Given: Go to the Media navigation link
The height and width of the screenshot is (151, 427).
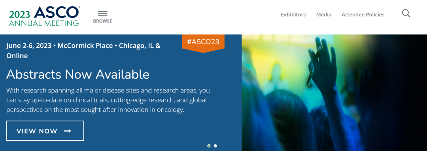Looking at the screenshot, I should click(323, 14).
